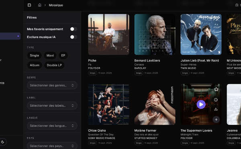Open the Piche album cover
This screenshot has width=241, height=149.
[109, 34]
